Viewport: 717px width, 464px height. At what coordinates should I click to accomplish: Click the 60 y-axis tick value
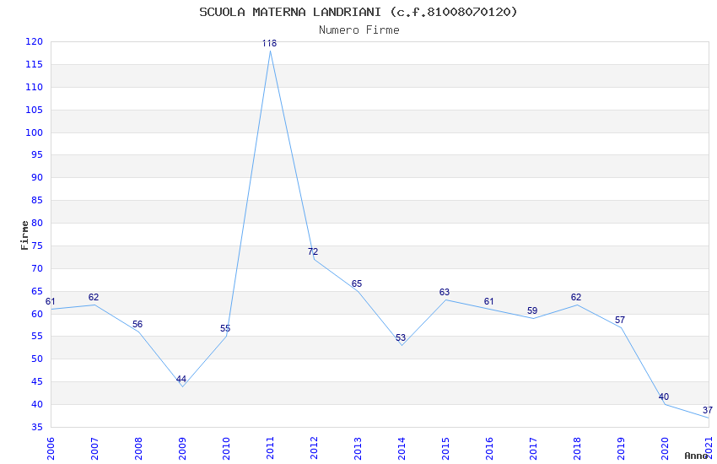coord(37,315)
